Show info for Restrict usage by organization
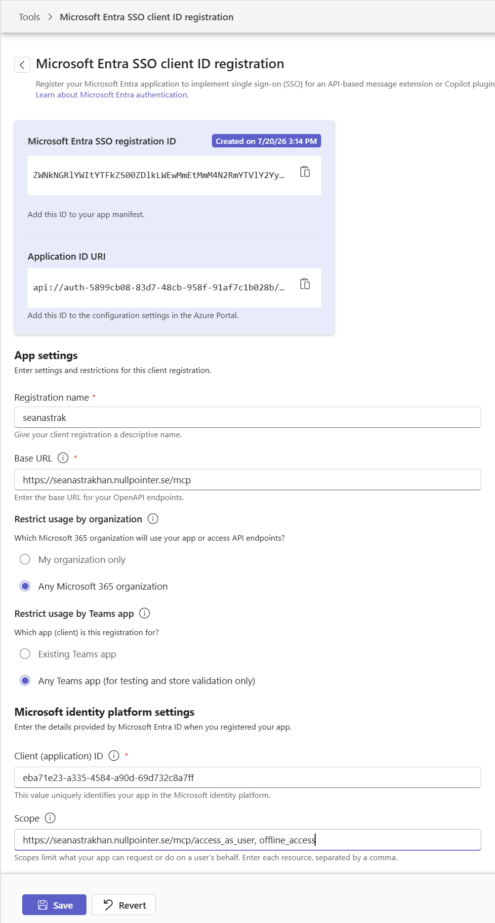Screen dimensions: 495x923 153,519
